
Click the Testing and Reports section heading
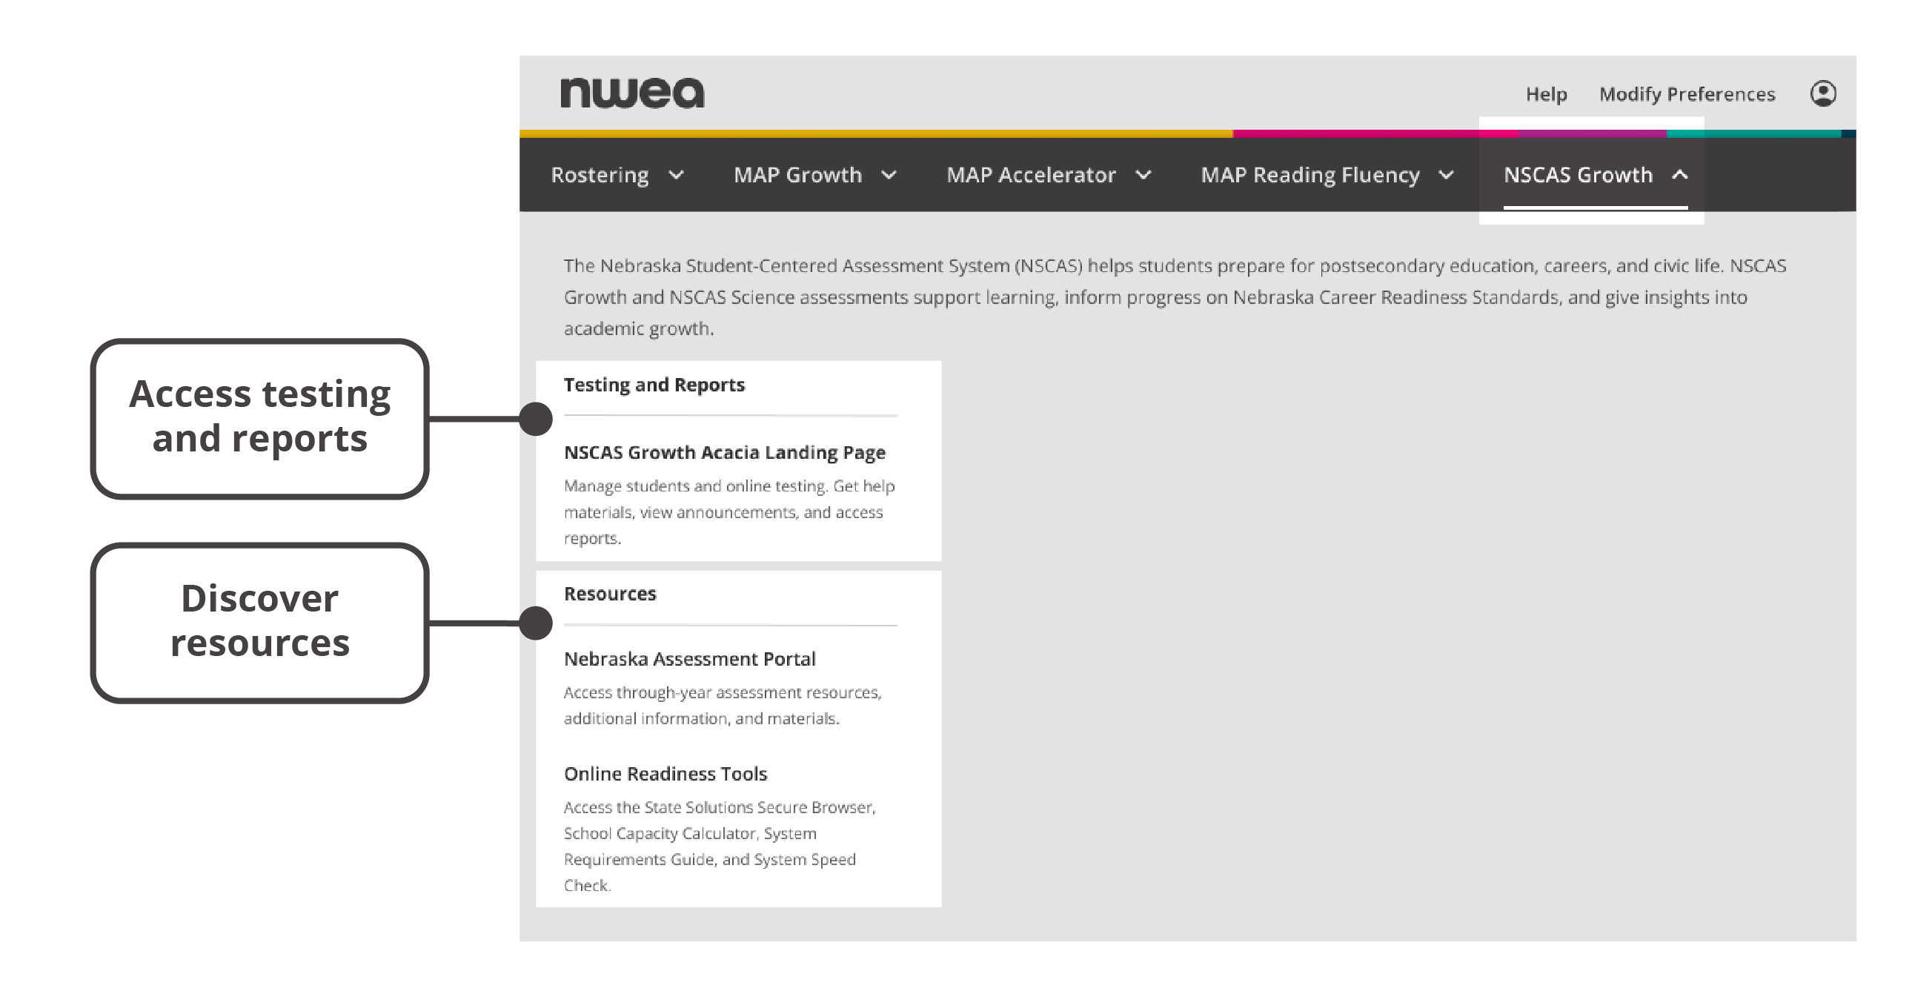654,385
